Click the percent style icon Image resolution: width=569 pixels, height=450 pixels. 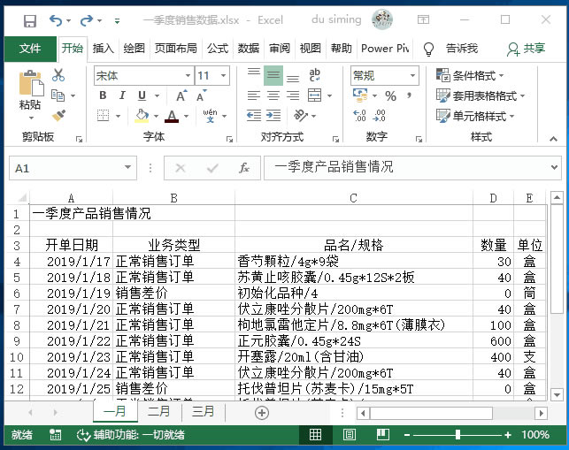(390, 95)
